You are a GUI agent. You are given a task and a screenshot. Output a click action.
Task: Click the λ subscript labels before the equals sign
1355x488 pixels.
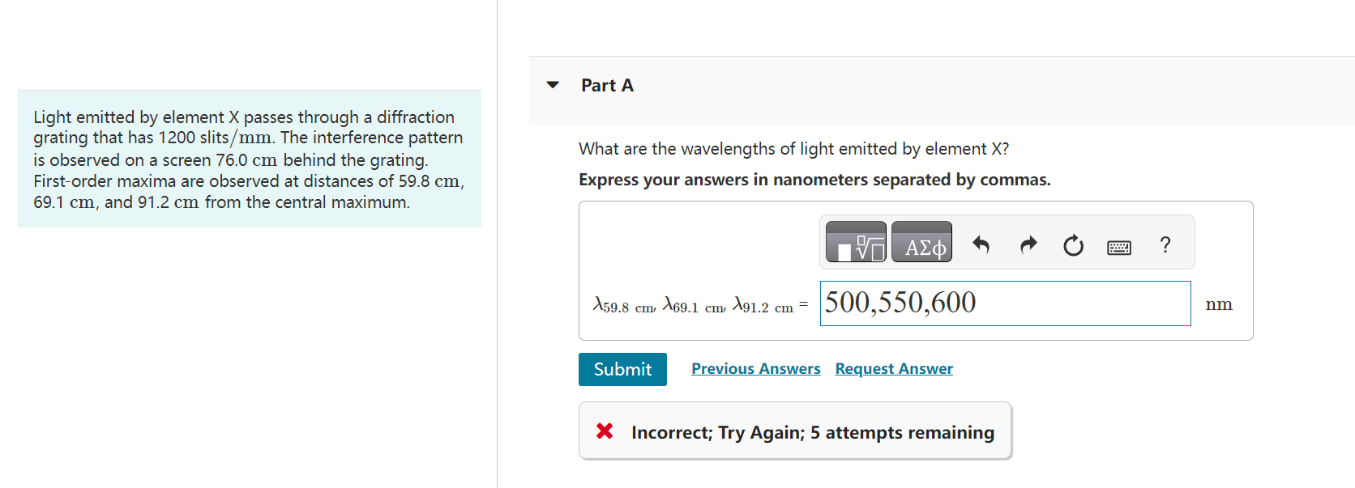(x=693, y=304)
